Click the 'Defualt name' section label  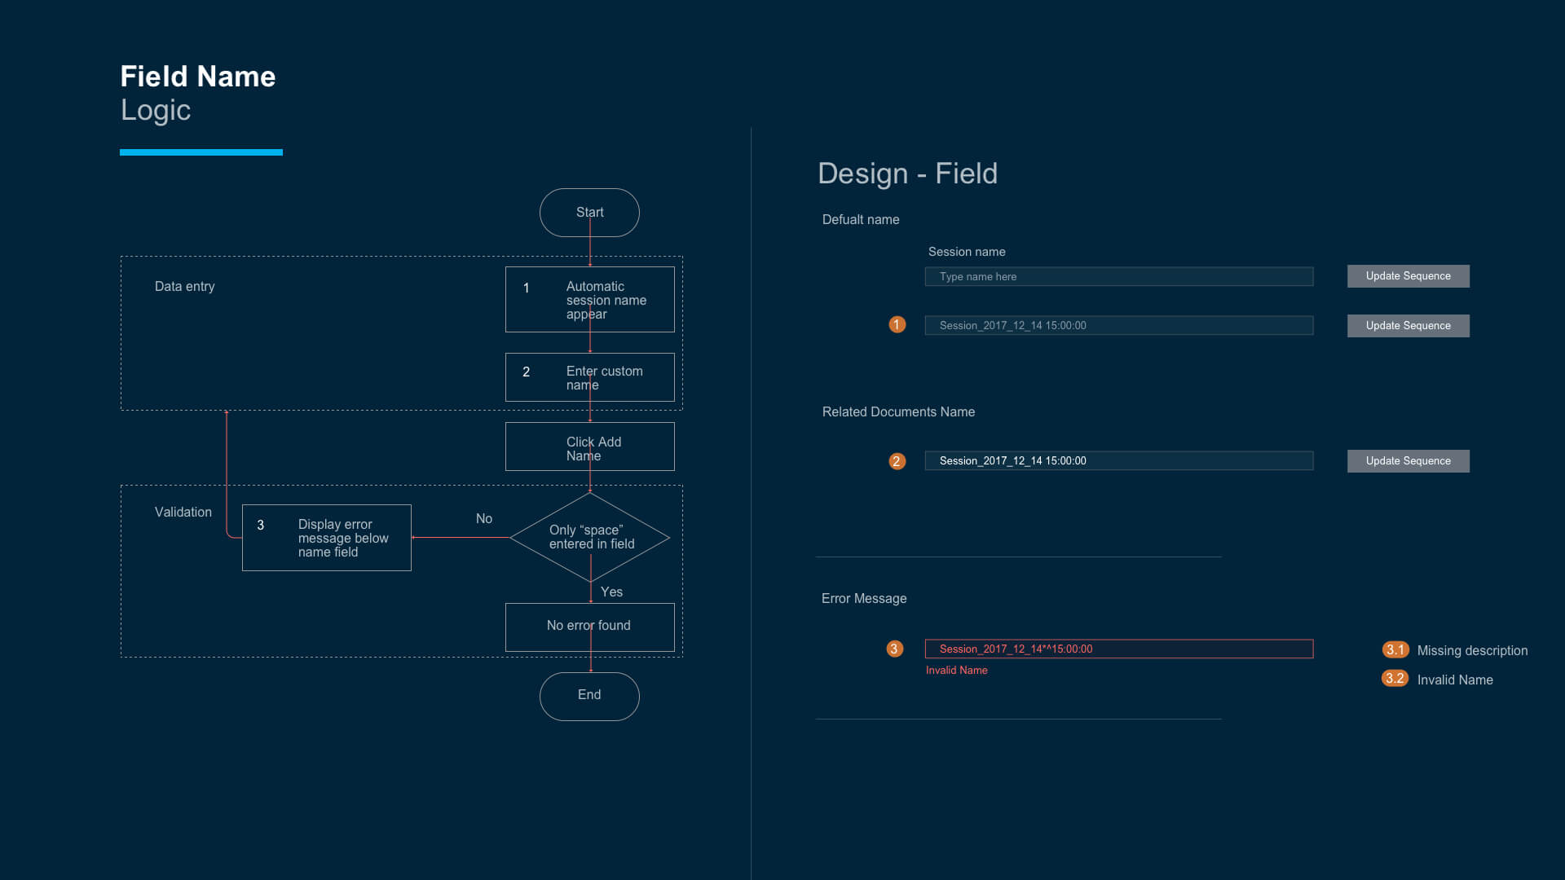point(861,219)
